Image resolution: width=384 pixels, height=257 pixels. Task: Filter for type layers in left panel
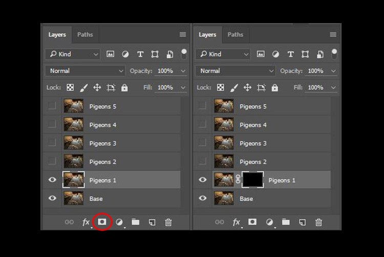point(140,54)
